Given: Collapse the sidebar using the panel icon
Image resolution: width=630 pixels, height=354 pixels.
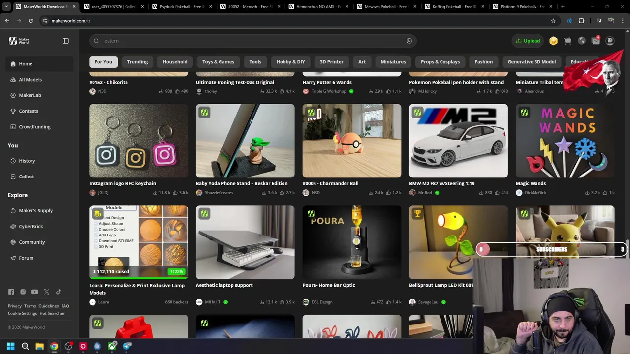Looking at the screenshot, I should pos(65,41).
